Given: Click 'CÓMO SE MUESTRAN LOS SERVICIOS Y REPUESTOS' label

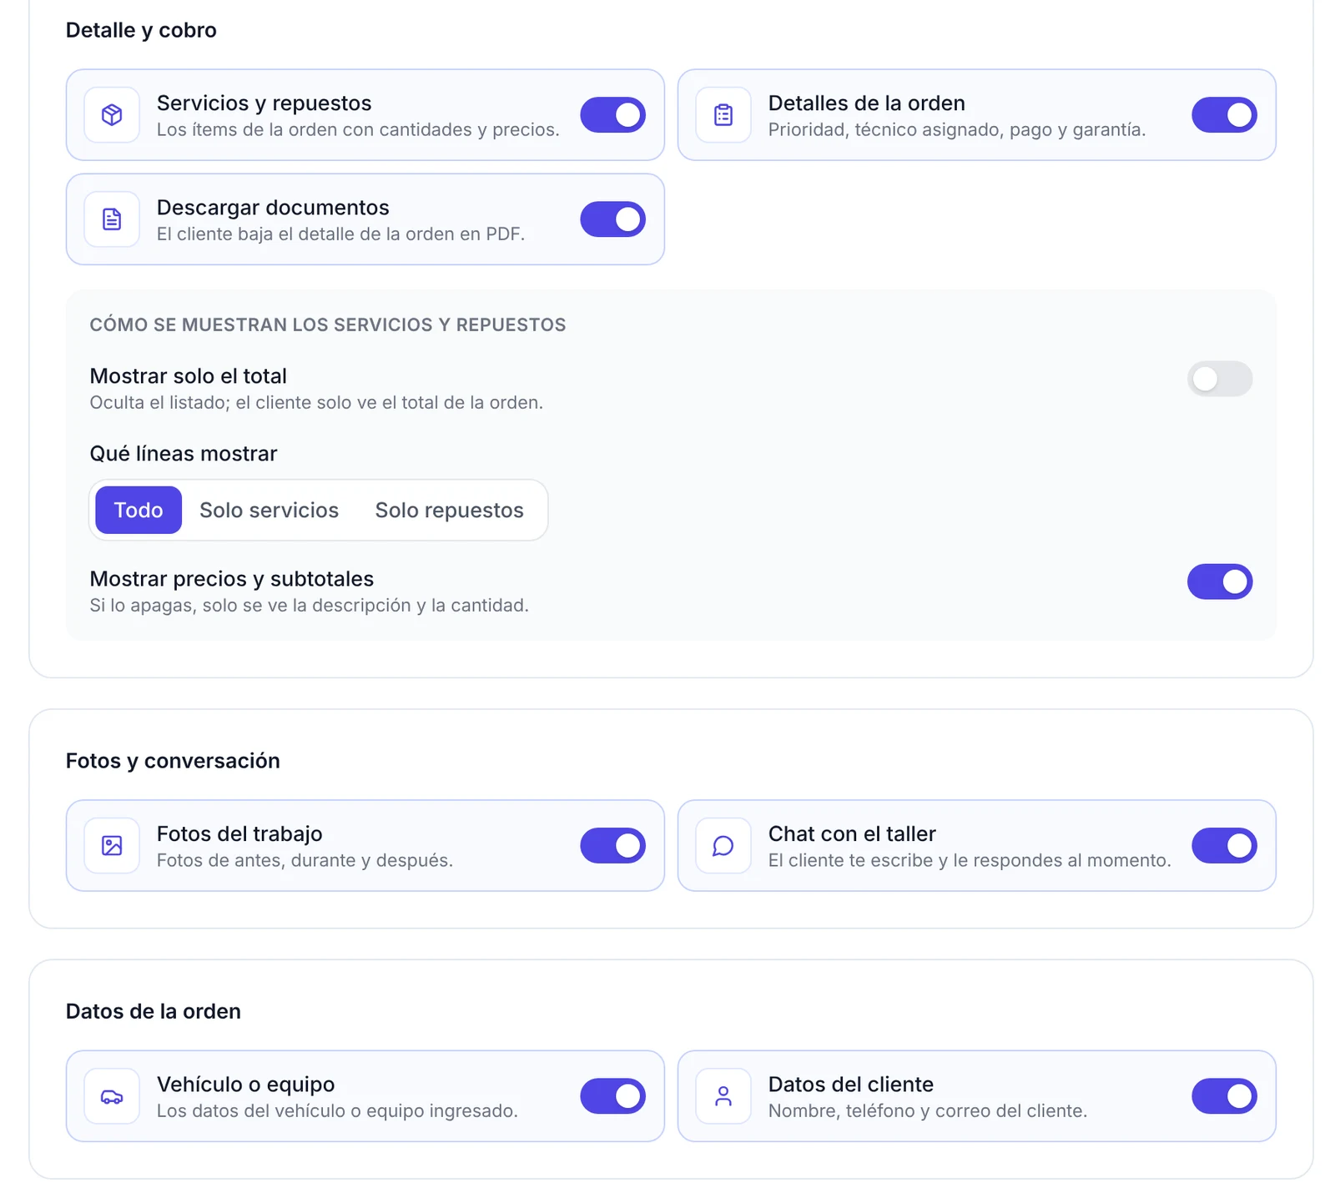Looking at the screenshot, I should pos(328,325).
